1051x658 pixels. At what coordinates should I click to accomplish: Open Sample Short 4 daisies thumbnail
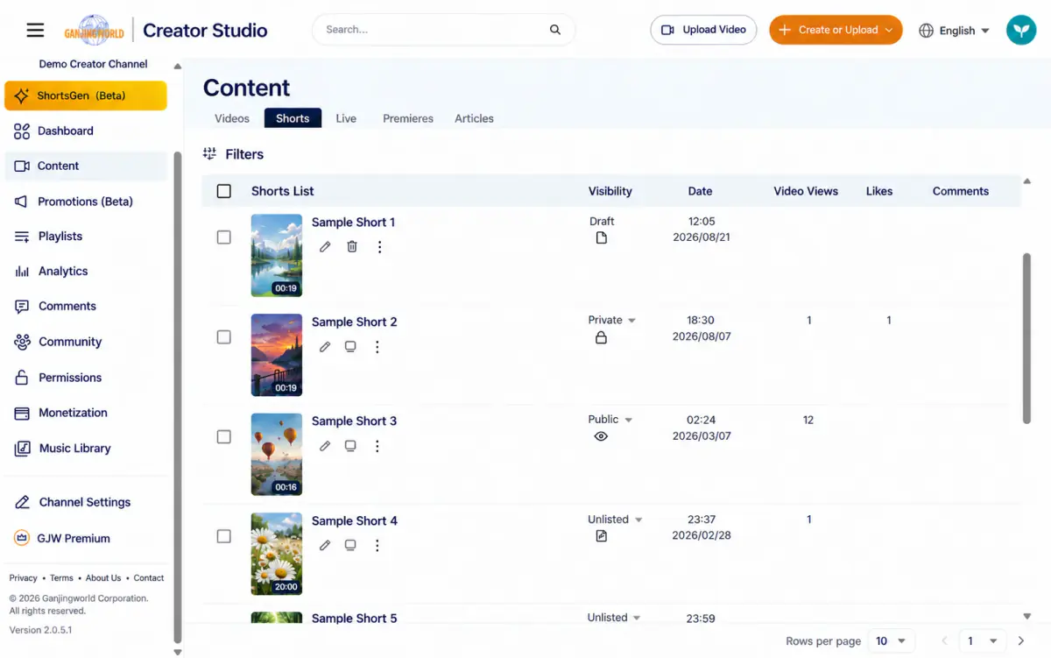[277, 554]
